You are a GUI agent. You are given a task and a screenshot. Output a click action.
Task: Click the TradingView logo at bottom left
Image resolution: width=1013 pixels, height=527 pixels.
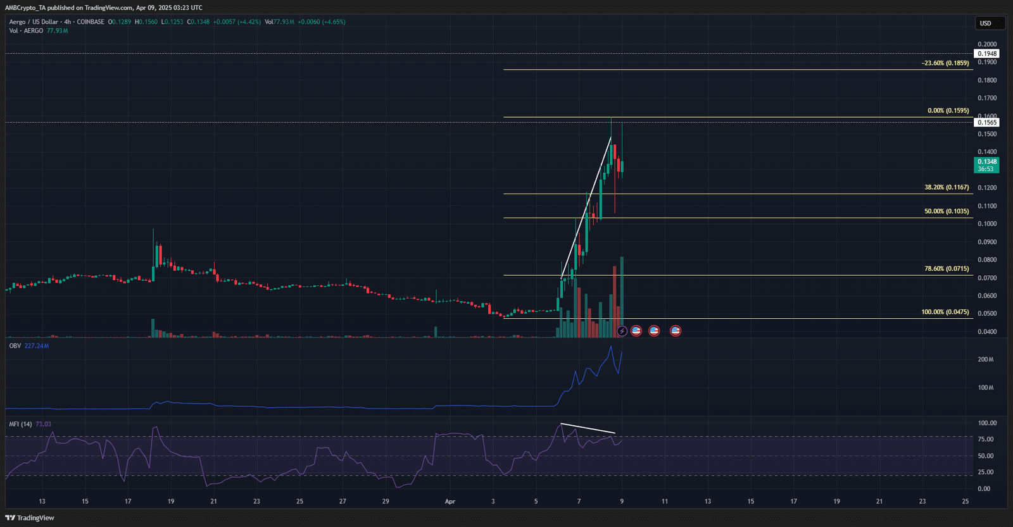30,518
